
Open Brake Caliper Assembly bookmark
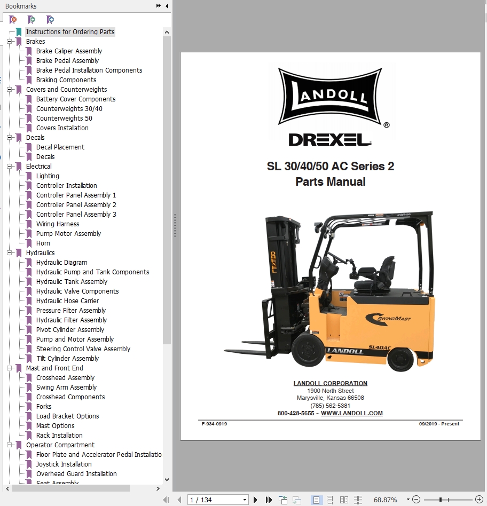69,51
